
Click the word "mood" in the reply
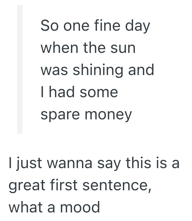coord(80,208)
